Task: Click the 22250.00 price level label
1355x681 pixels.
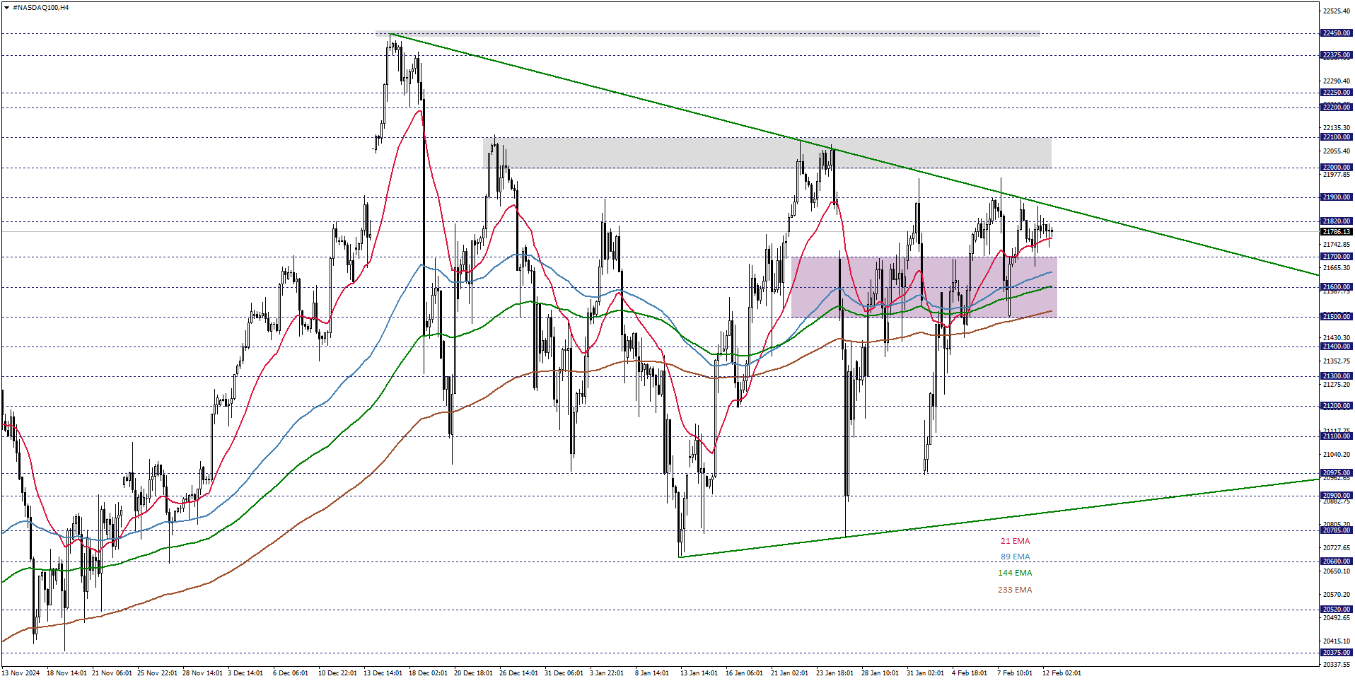Action: [x=1337, y=93]
